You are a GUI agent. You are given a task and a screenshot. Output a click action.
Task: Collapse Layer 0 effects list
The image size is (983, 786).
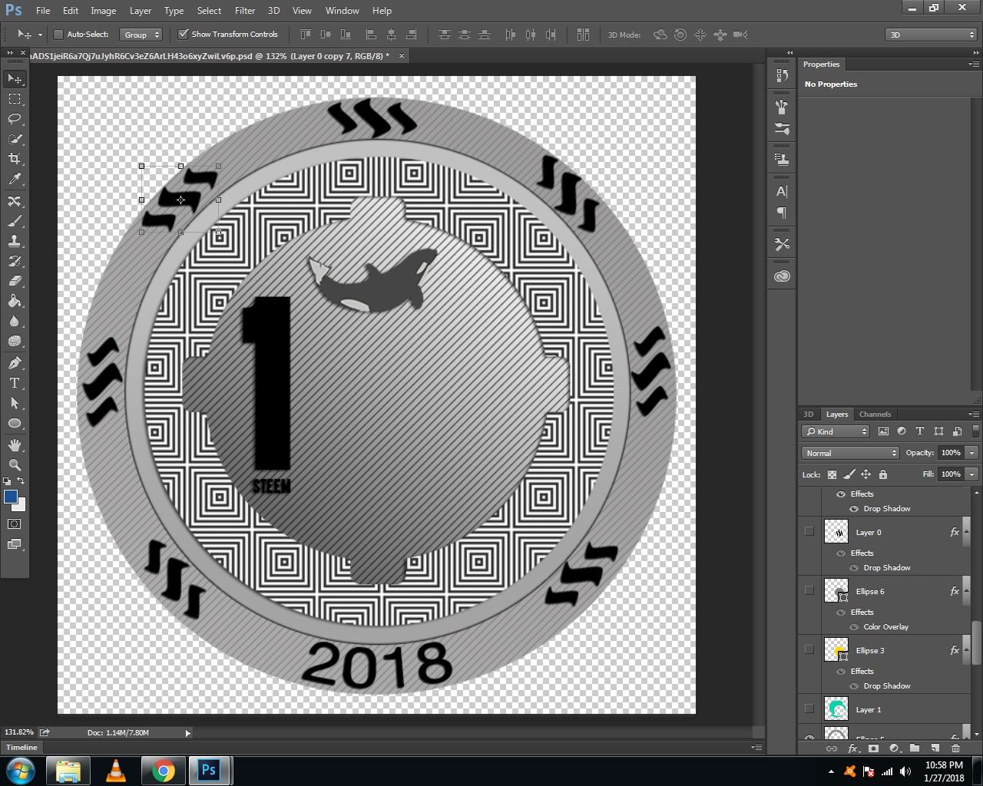pyautogui.click(x=967, y=531)
